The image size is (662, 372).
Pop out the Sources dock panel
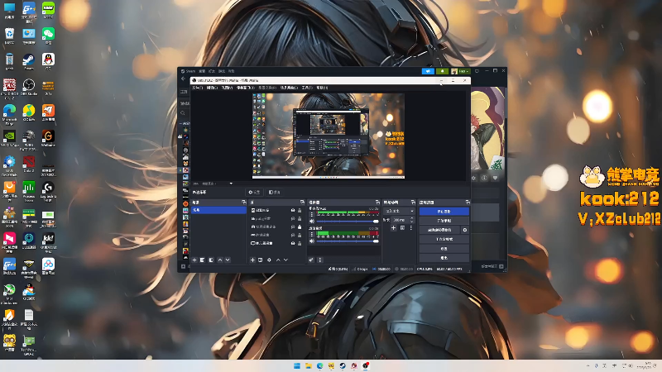point(302,203)
